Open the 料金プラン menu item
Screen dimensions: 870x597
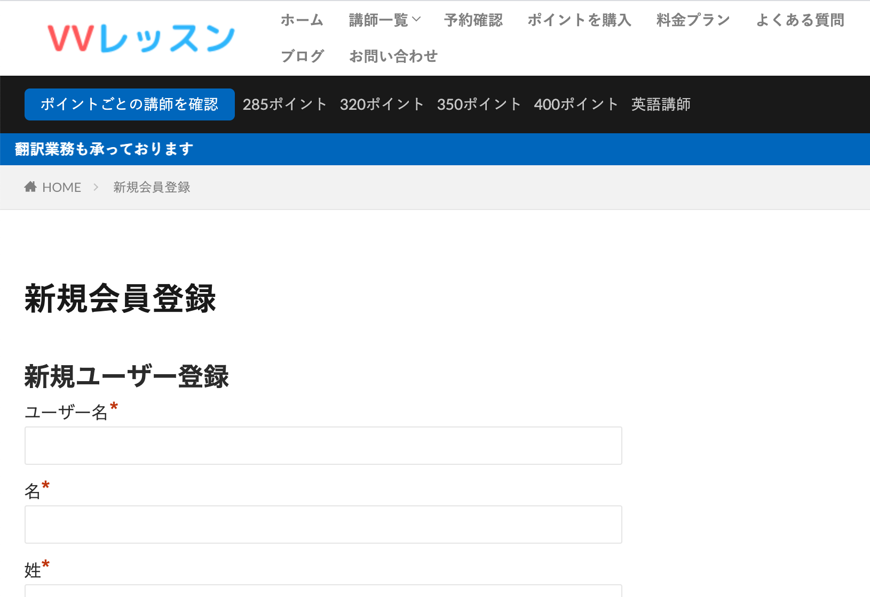coord(693,20)
